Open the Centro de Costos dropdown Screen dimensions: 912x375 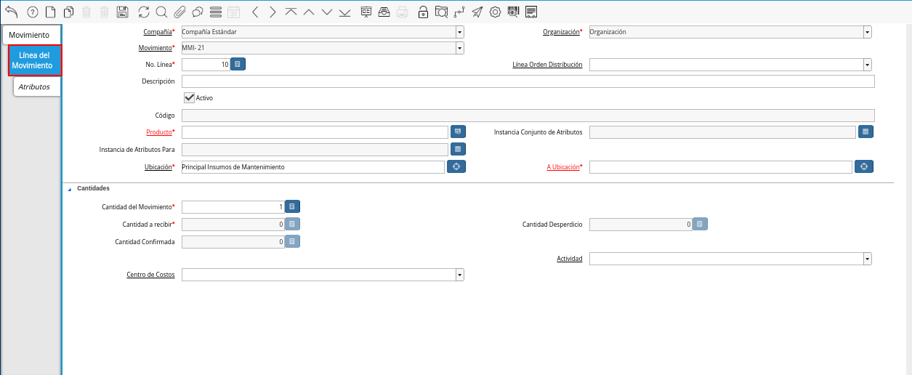click(459, 275)
